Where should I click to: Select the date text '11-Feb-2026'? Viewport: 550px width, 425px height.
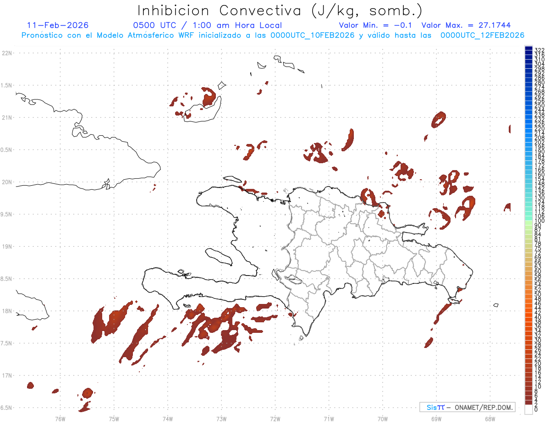point(58,25)
